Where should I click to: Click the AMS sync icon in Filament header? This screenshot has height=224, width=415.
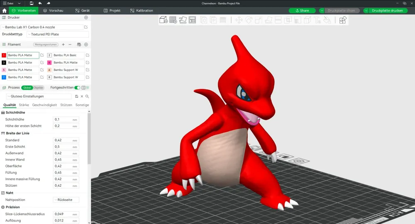click(79, 44)
